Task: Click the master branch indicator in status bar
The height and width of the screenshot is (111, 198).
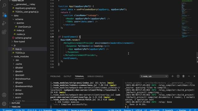Action: (8, 110)
